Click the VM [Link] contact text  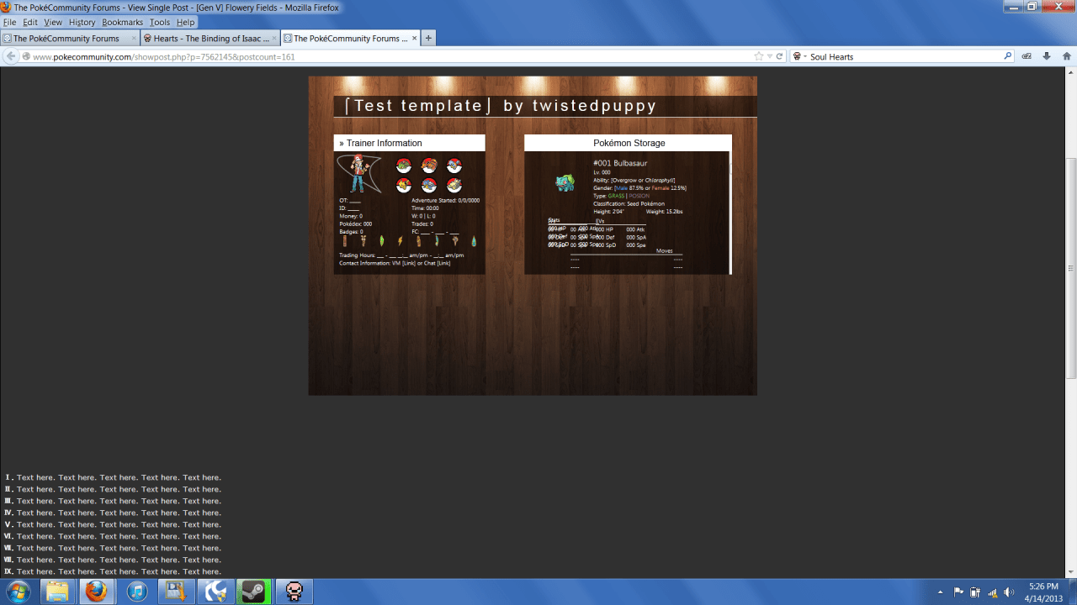pyautogui.click(x=402, y=263)
